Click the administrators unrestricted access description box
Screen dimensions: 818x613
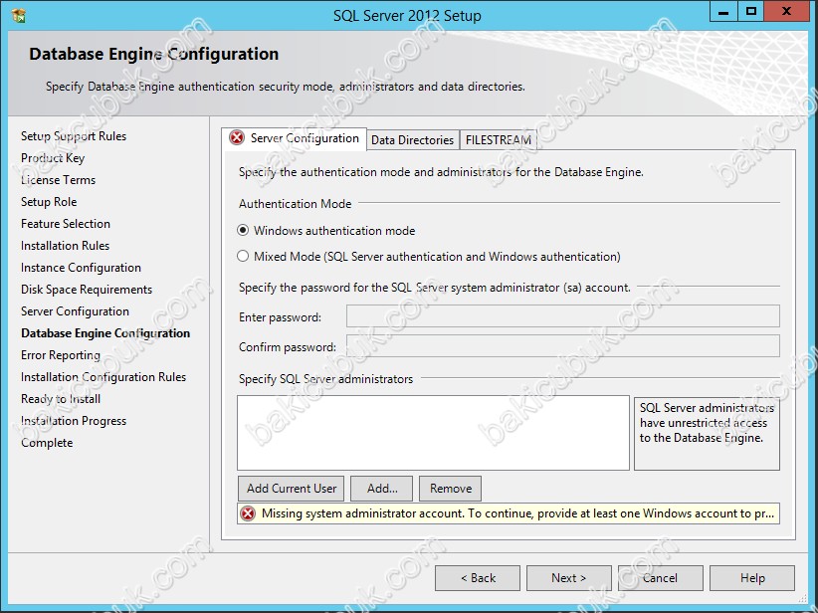point(707,434)
